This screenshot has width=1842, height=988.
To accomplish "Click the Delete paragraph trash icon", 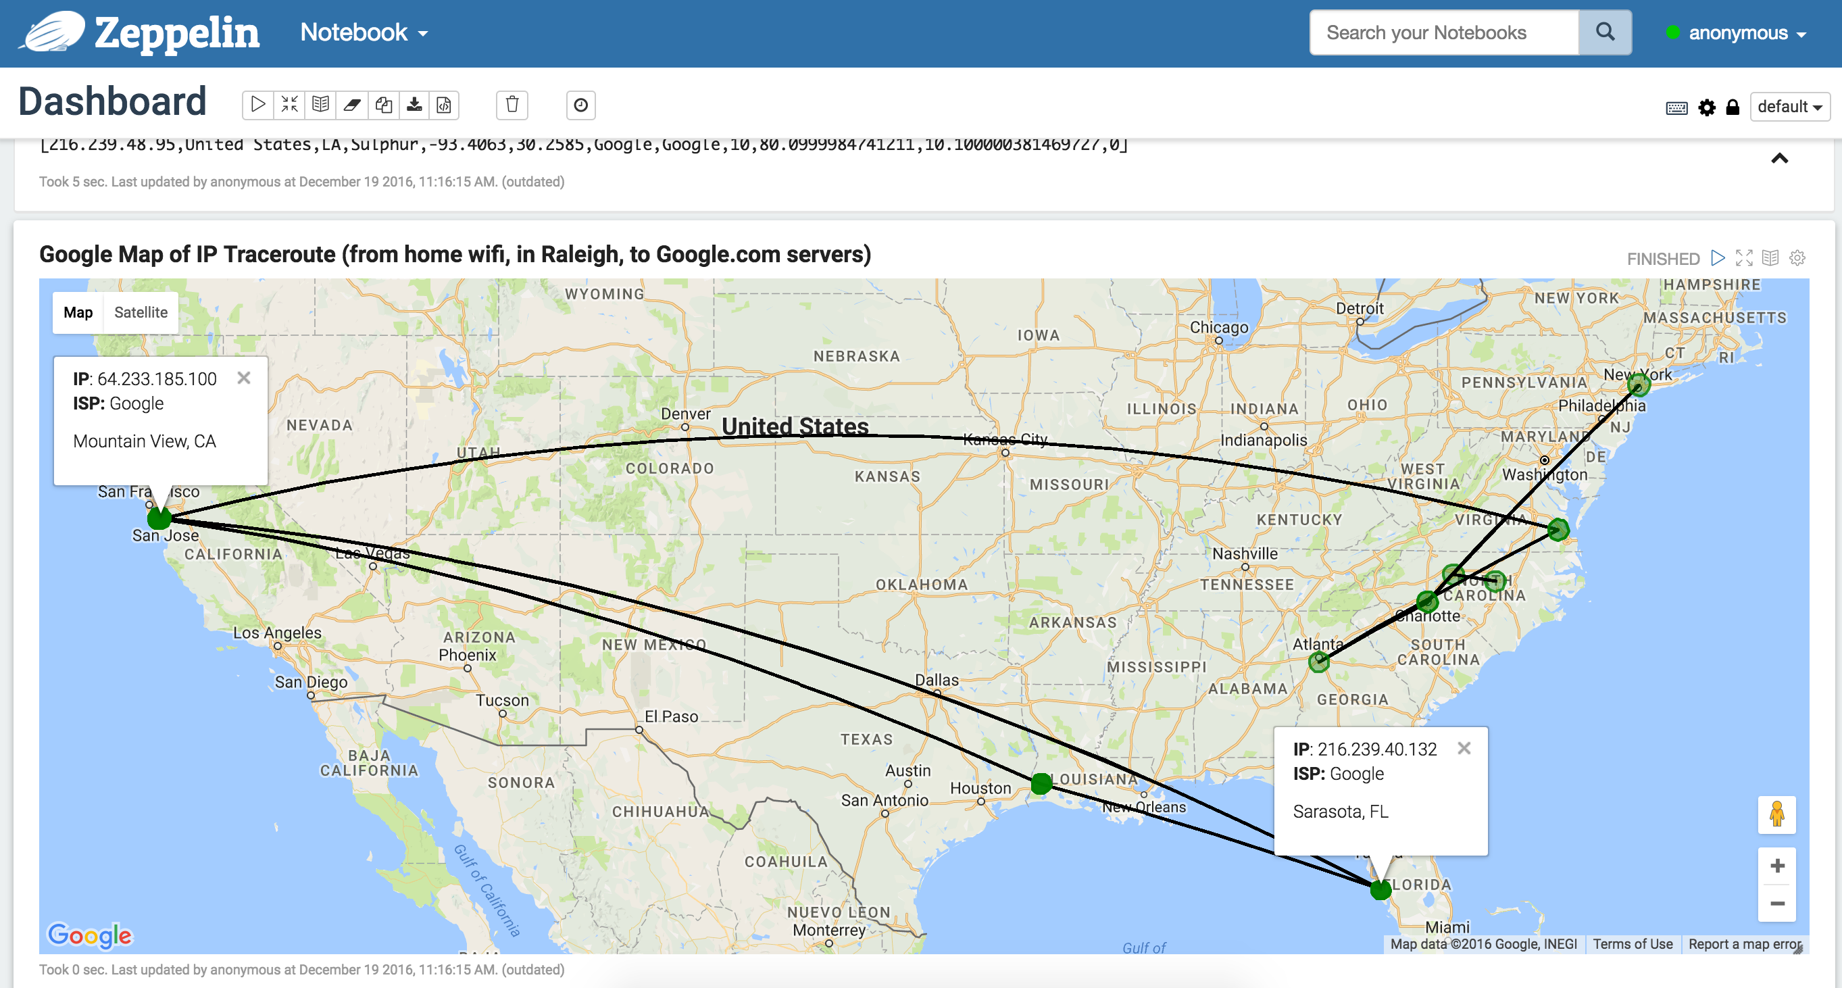I will pyautogui.click(x=512, y=103).
